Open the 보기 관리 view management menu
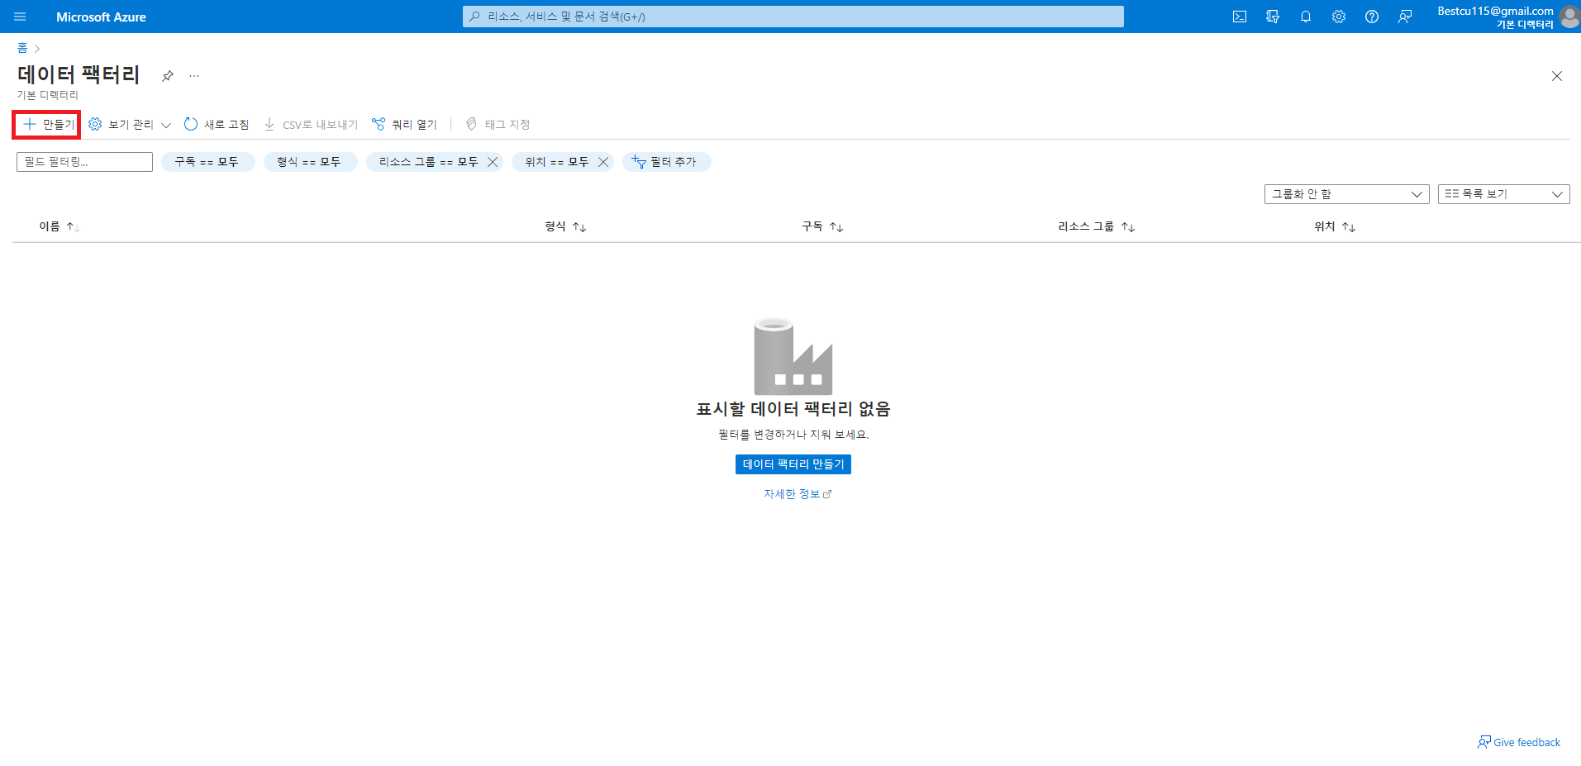1581x766 pixels. coord(130,125)
